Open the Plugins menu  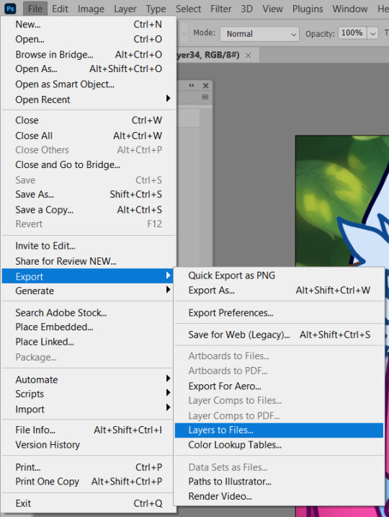pos(308,9)
